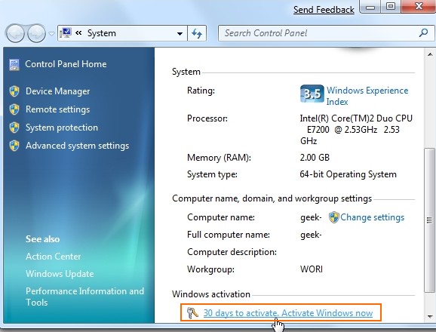Click the Processor value Intel(R) Core(TM)2 Duo CPU
This screenshot has height=332, width=436.
[x=356, y=130]
